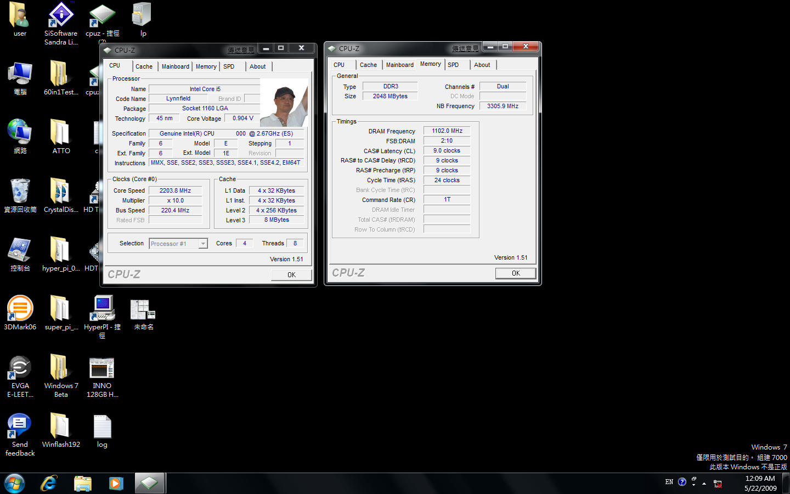Launch the Send feedback shortcut
This screenshot has height=494, width=790.
pos(20,435)
